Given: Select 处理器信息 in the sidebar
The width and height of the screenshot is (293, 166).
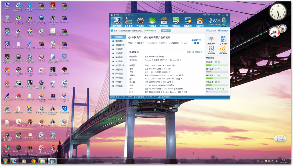Looking at the screenshot, I should (x=120, y=45).
